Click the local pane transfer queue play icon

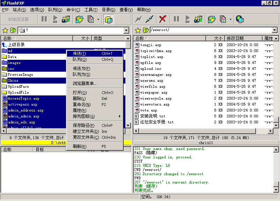pyautogui.click(x=55, y=19)
